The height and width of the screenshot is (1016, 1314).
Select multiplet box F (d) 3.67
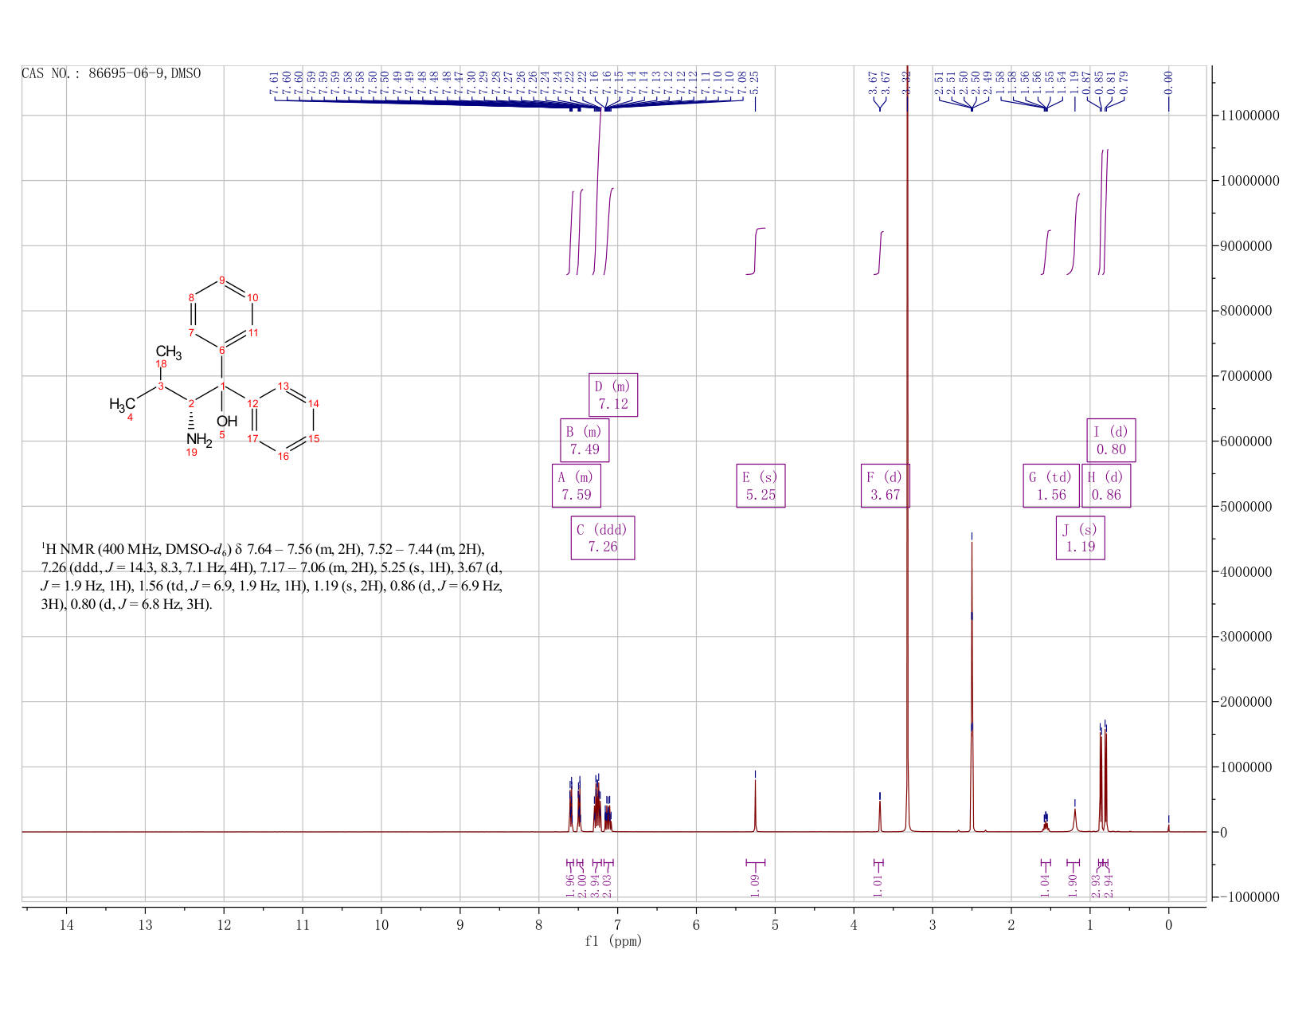[886, 486]
